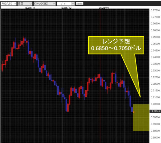Click the date picker dropdown arrow
This screenshot has height=143, width=161.
73,4
